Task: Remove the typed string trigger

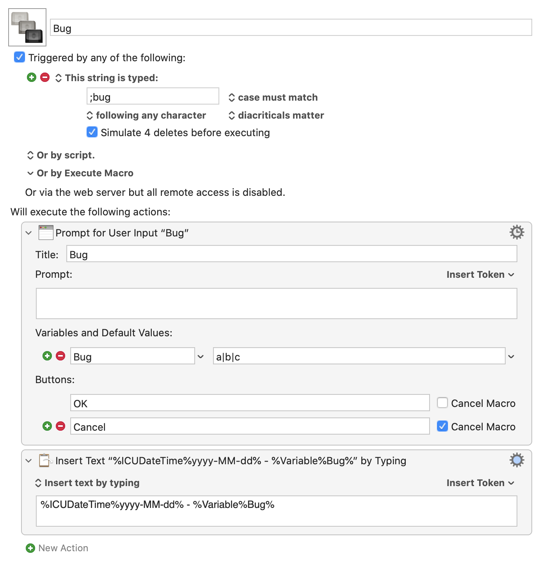Action: (45, 77)
